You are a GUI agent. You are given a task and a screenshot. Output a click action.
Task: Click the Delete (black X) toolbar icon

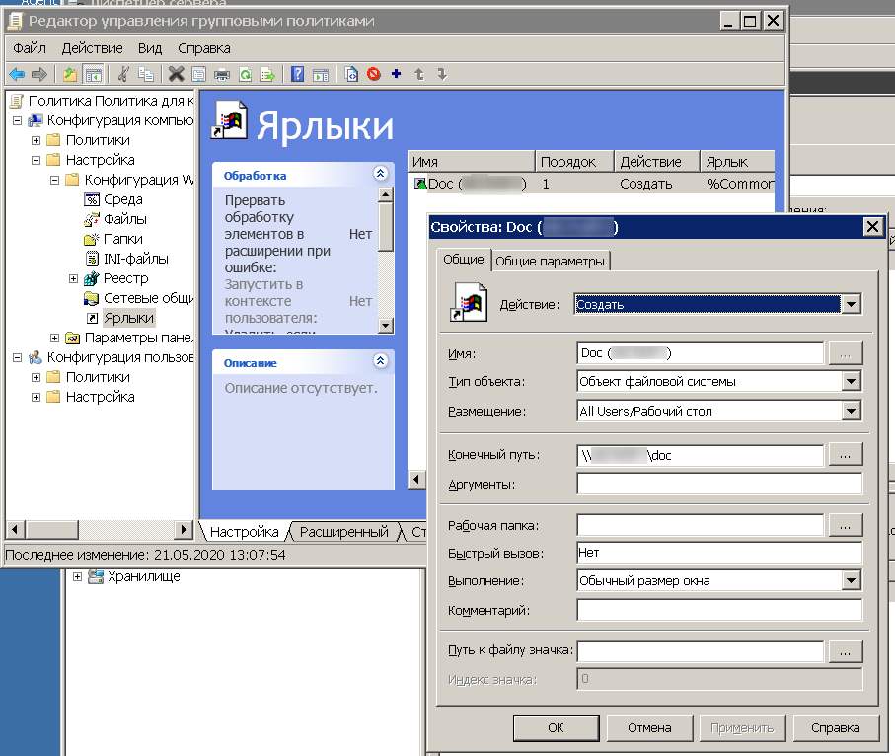(x=176, y=74)
